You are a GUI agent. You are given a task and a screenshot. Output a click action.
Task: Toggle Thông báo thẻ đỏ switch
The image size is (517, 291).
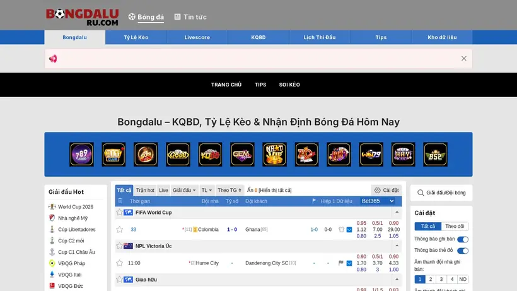[463, 251]
